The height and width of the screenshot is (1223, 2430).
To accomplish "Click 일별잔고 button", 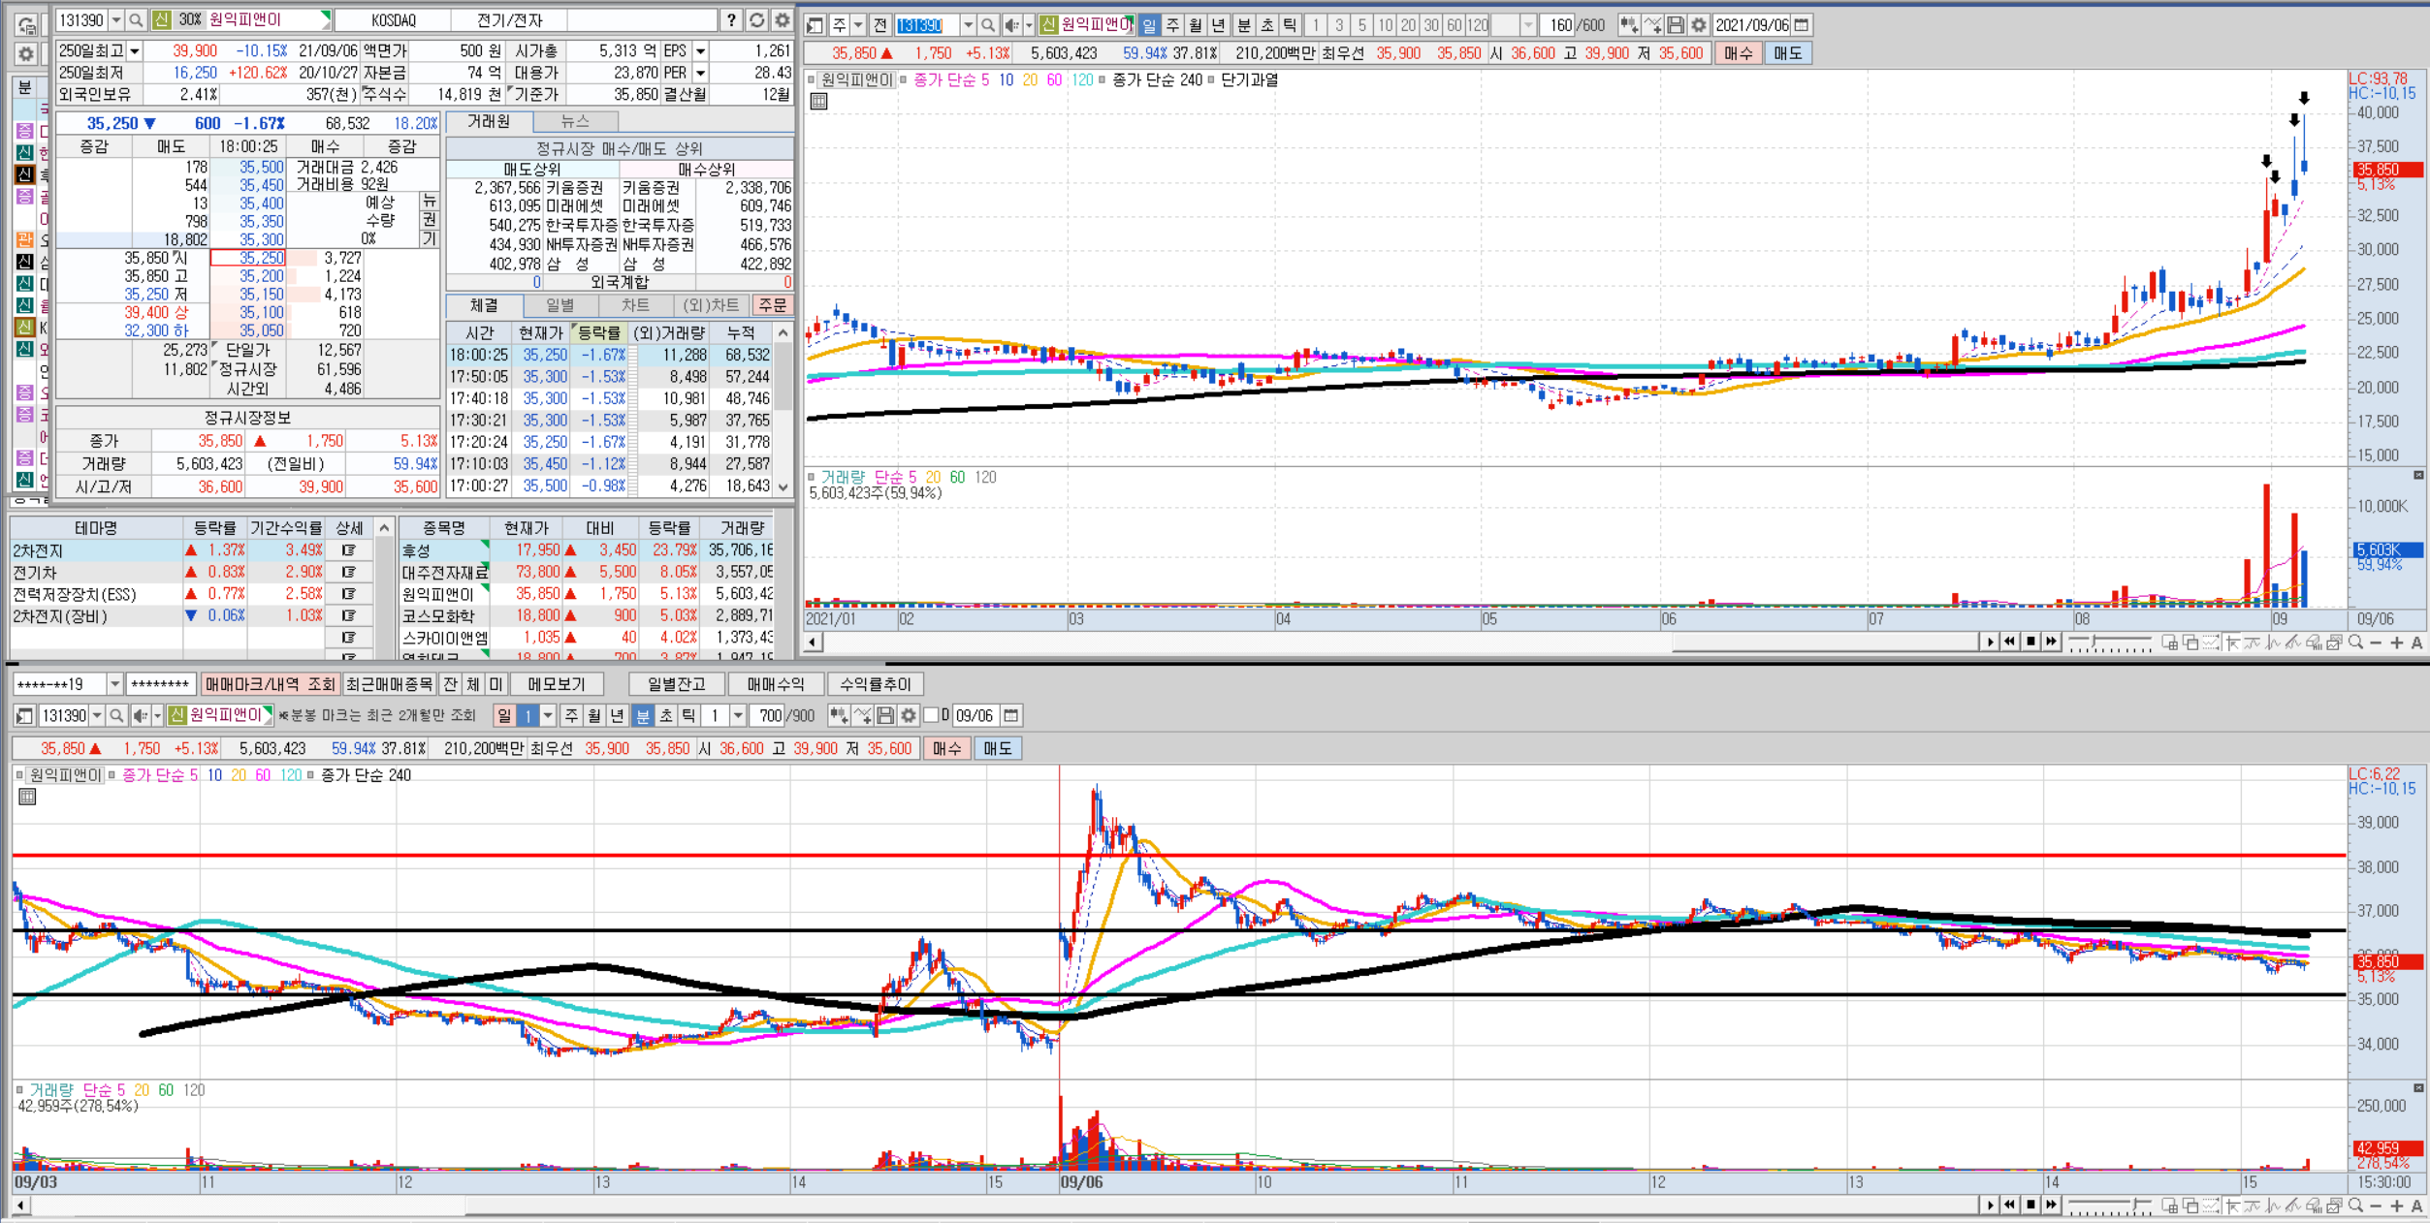I will 677,684.
